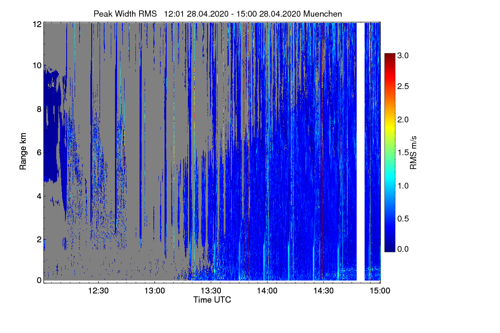The width and height of the screenshot is (500, 333).
Task: Select the 14:30 time axis label
Action: point(324,291)
